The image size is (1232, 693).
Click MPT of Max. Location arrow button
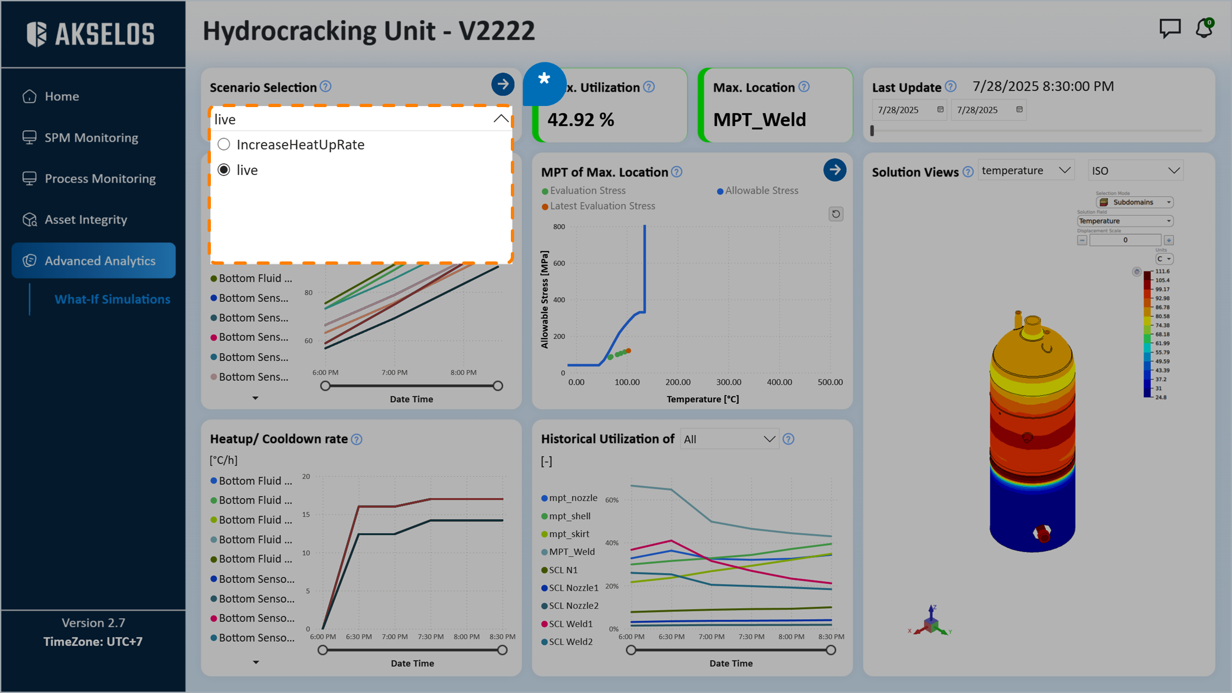[x=834, y=170]
